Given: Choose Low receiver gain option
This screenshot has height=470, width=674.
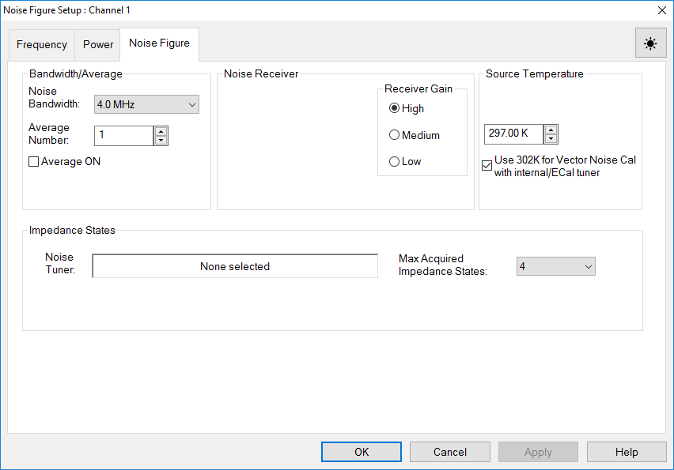Looking at the screenshot, I should coord(394,162).
